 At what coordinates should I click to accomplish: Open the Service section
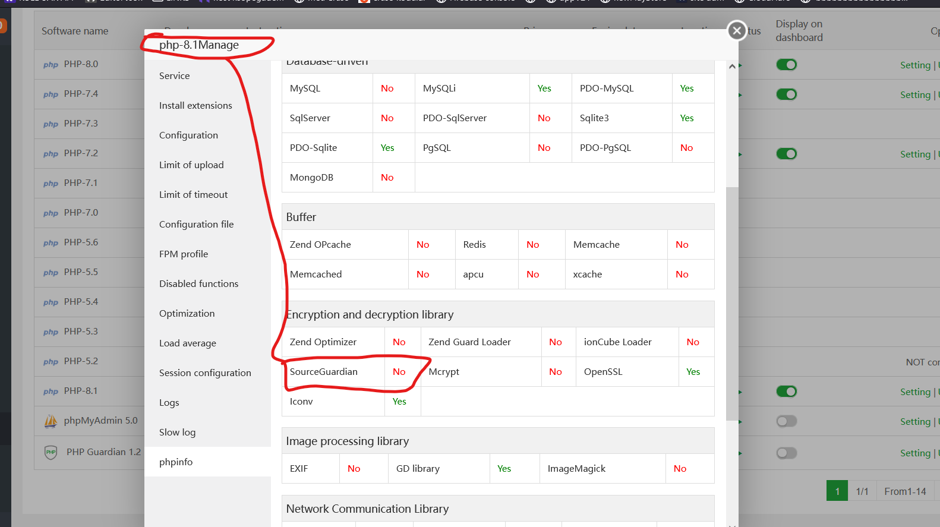207,75
